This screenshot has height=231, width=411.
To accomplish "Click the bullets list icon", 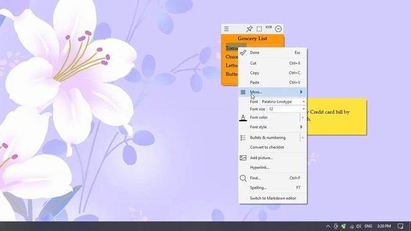I will (243, 137).
